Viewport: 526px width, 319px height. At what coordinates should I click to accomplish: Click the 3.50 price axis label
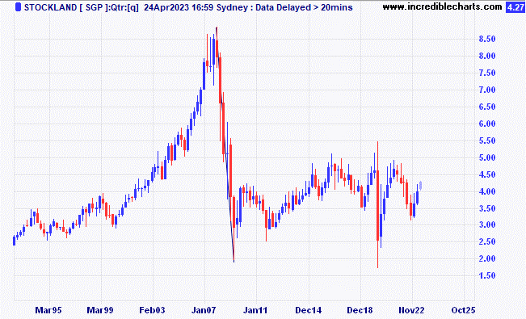pos(487,208)
